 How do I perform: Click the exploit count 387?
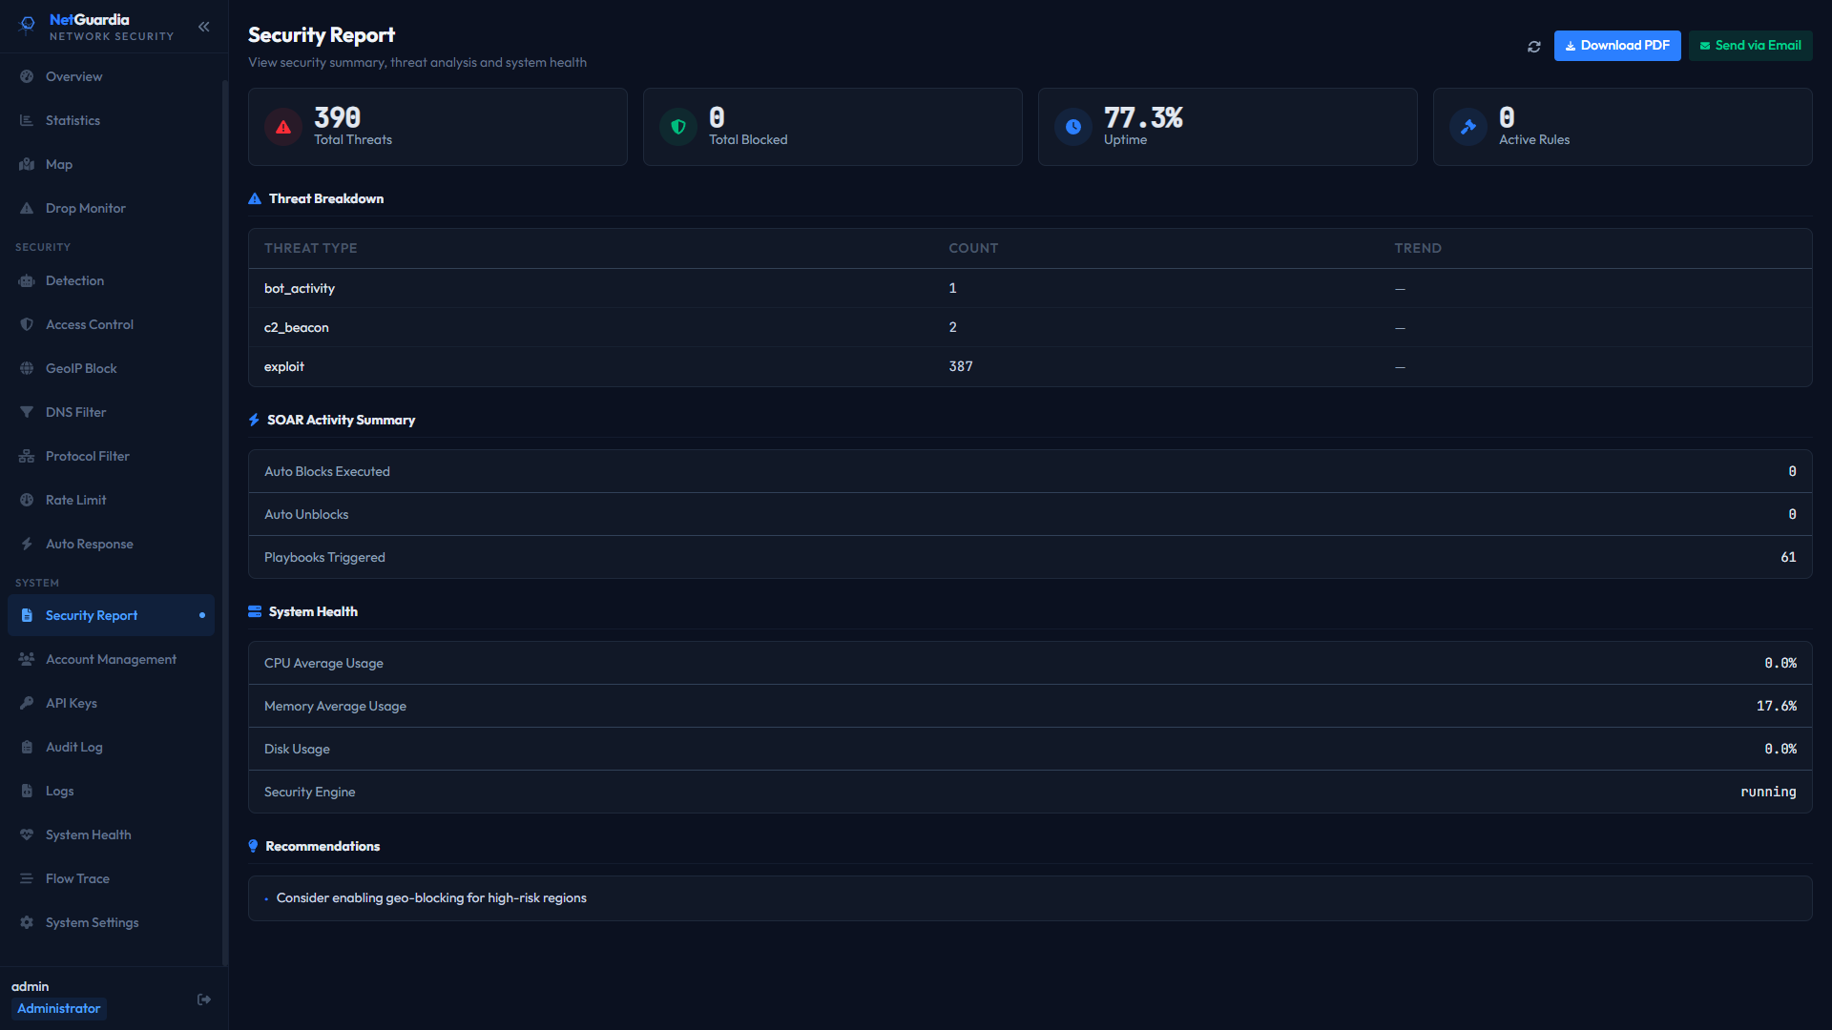tap(961, 366)
